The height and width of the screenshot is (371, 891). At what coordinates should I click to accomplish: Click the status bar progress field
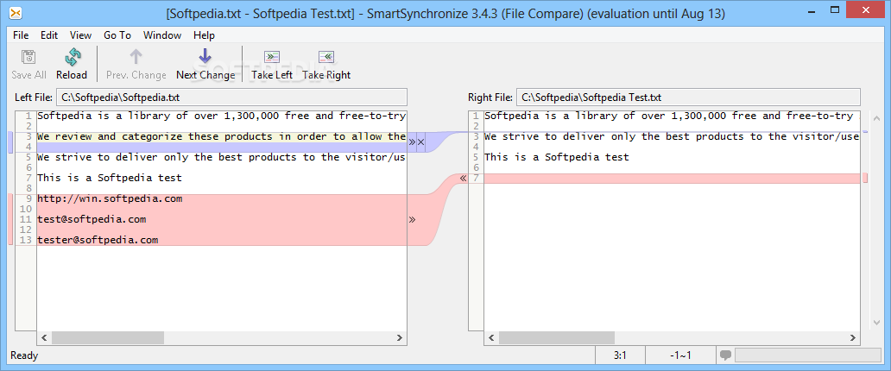pyautogui.click(x=808, y=355)
